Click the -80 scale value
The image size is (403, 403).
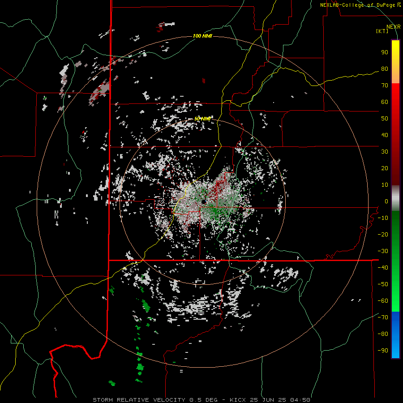pyautogui.click(x=383, y=334)
